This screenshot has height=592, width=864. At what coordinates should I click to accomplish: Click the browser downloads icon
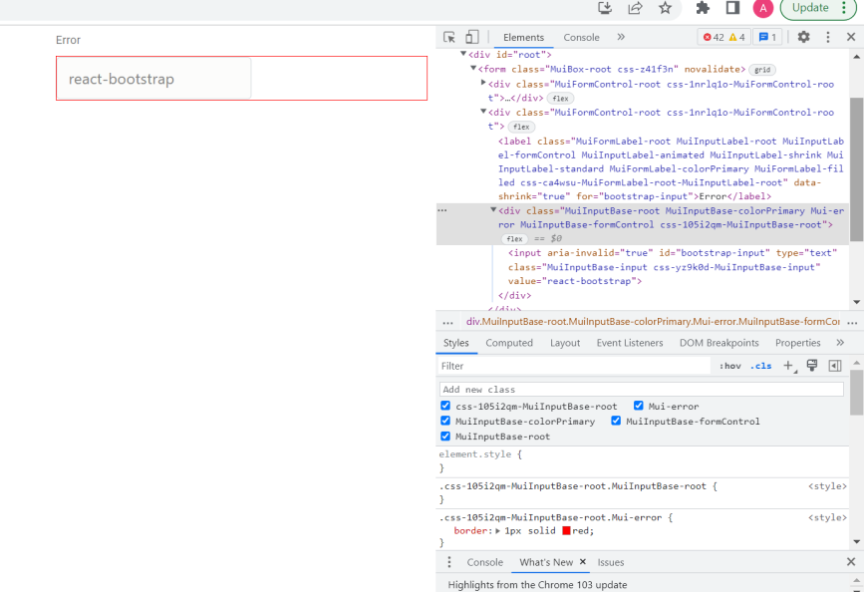click(x=604, y=9)
